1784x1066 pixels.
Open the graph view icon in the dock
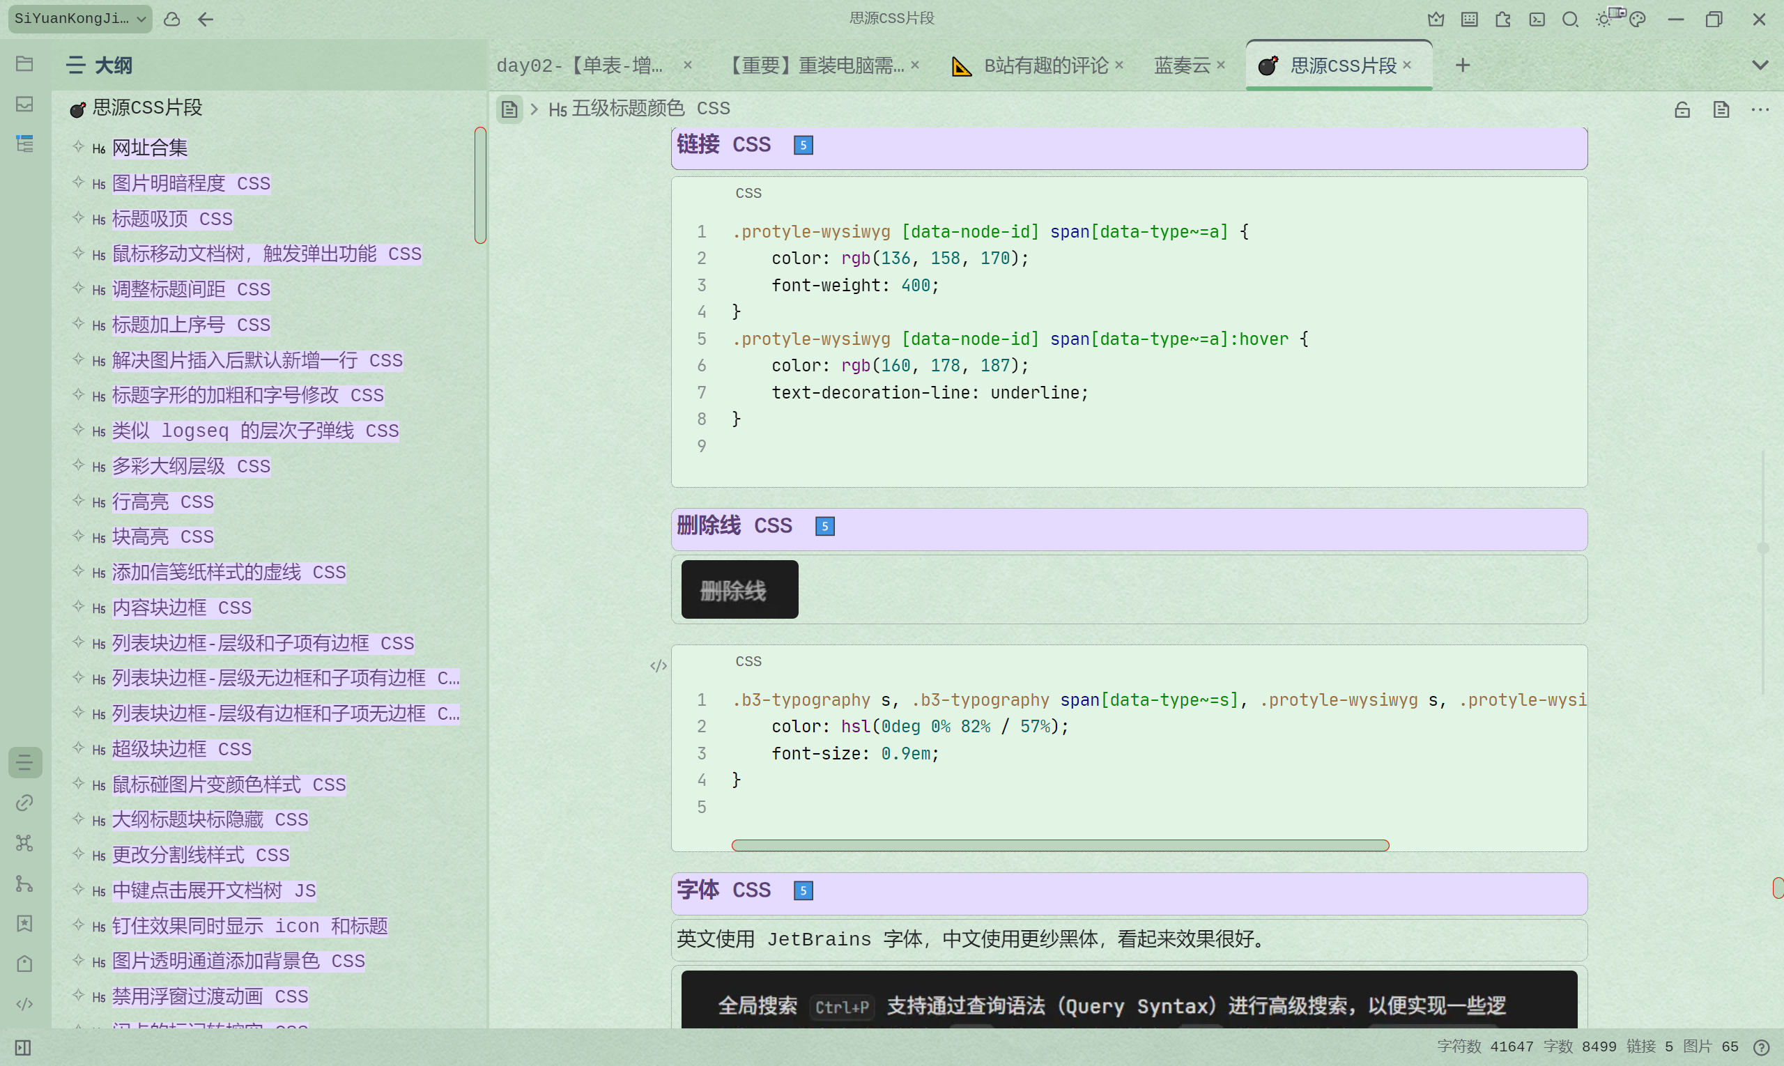[24, 842]
